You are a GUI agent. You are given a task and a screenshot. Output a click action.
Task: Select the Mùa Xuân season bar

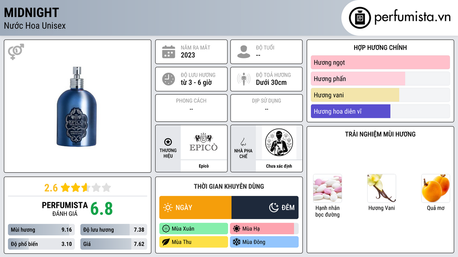[194, 229]
